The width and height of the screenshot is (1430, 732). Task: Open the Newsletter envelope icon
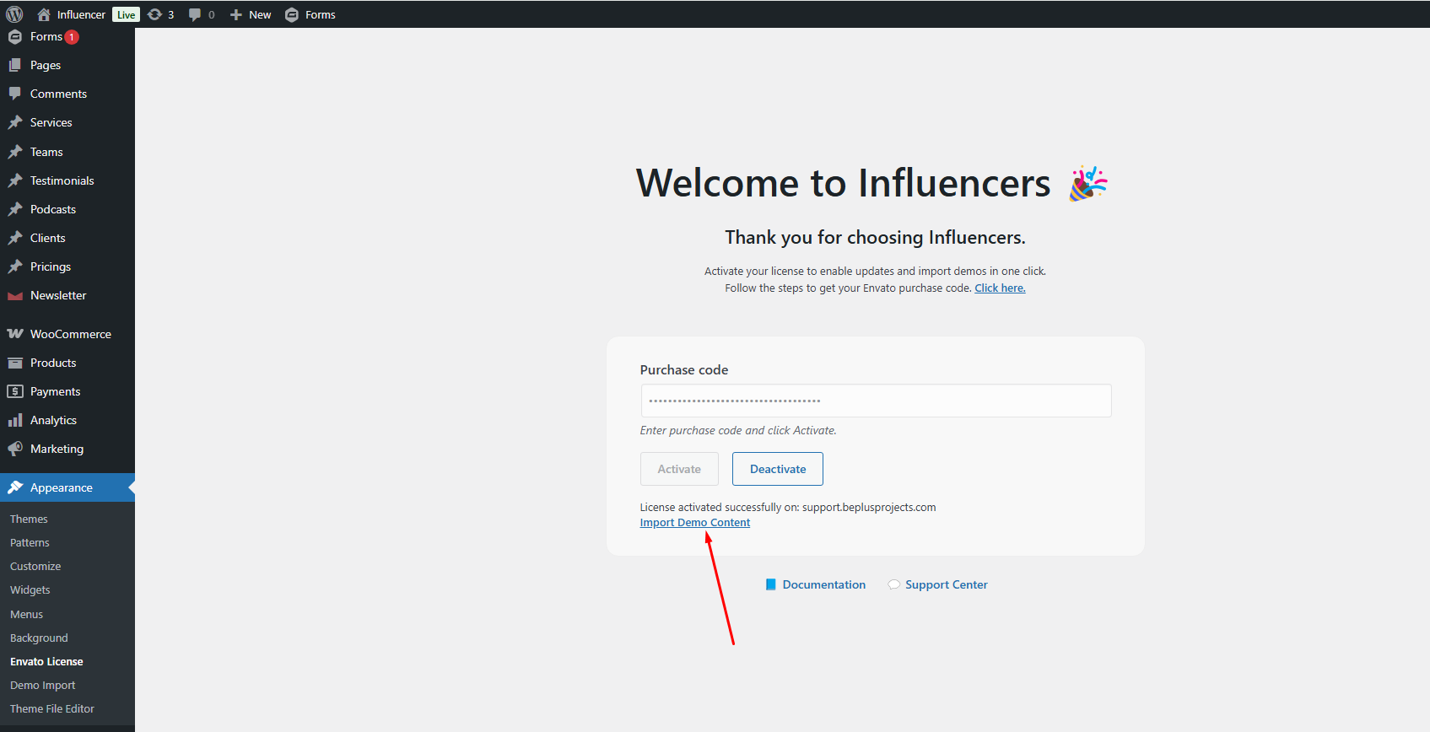pyautogui.click(x=15, y=295)
